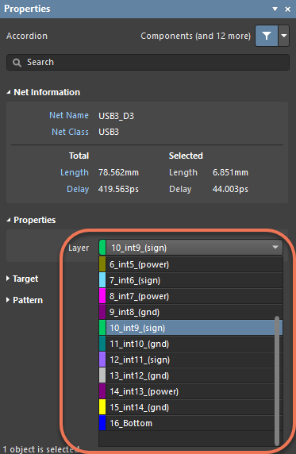The height and width of the screenshot is (454, 296).
Task: Click into the Search field
Action: [x=148, y=62]
